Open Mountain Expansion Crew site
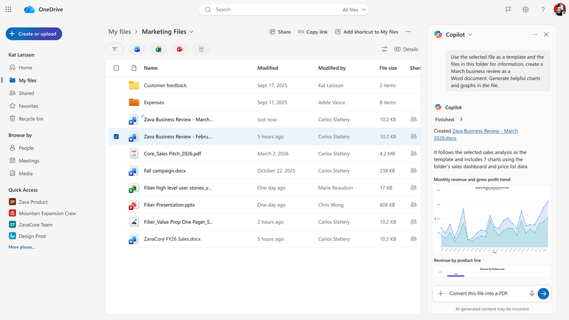The height and width of the screenshot is (320, 569). point(43,214)
